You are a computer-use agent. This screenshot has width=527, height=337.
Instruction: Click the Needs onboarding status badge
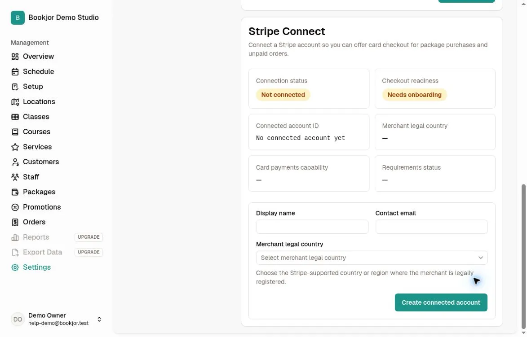coord(414,95)
